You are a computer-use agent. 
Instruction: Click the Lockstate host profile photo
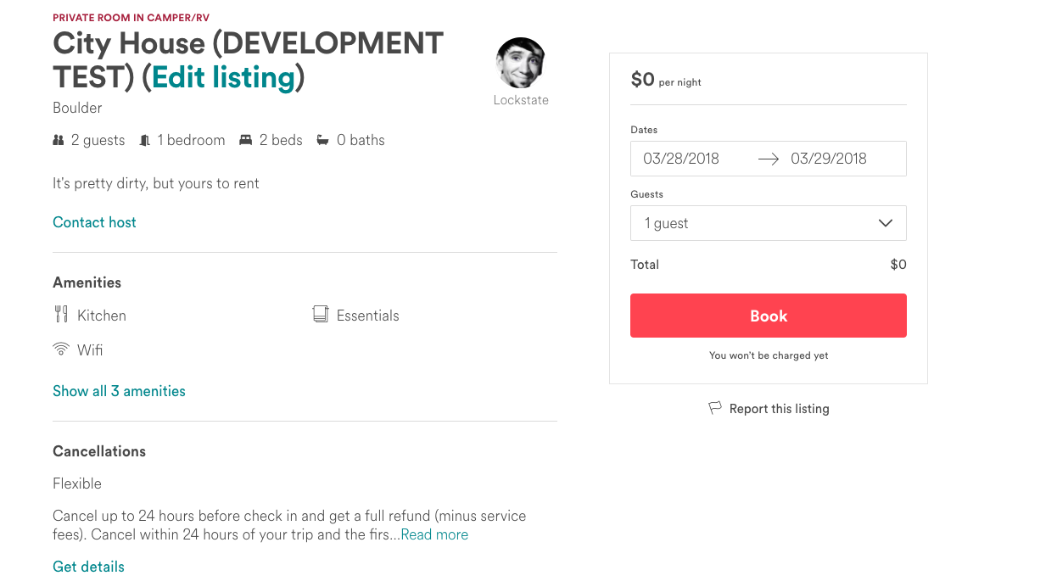[520, 63]
